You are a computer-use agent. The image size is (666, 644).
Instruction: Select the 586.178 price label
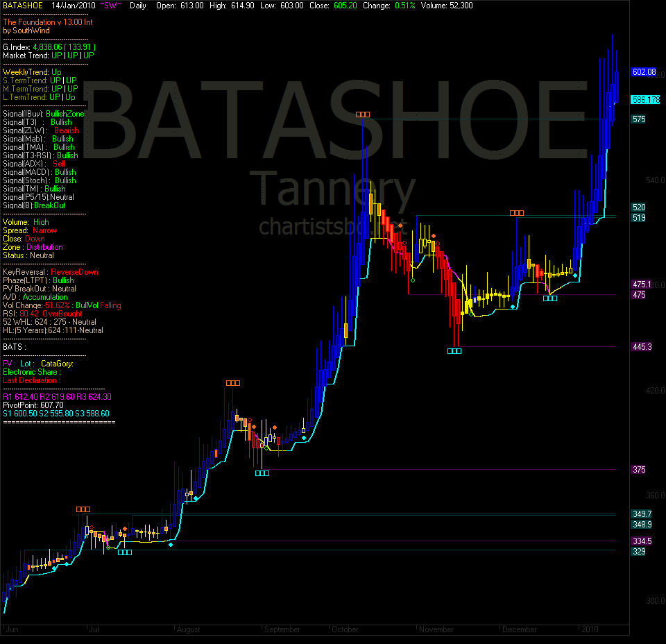(646, 100)
